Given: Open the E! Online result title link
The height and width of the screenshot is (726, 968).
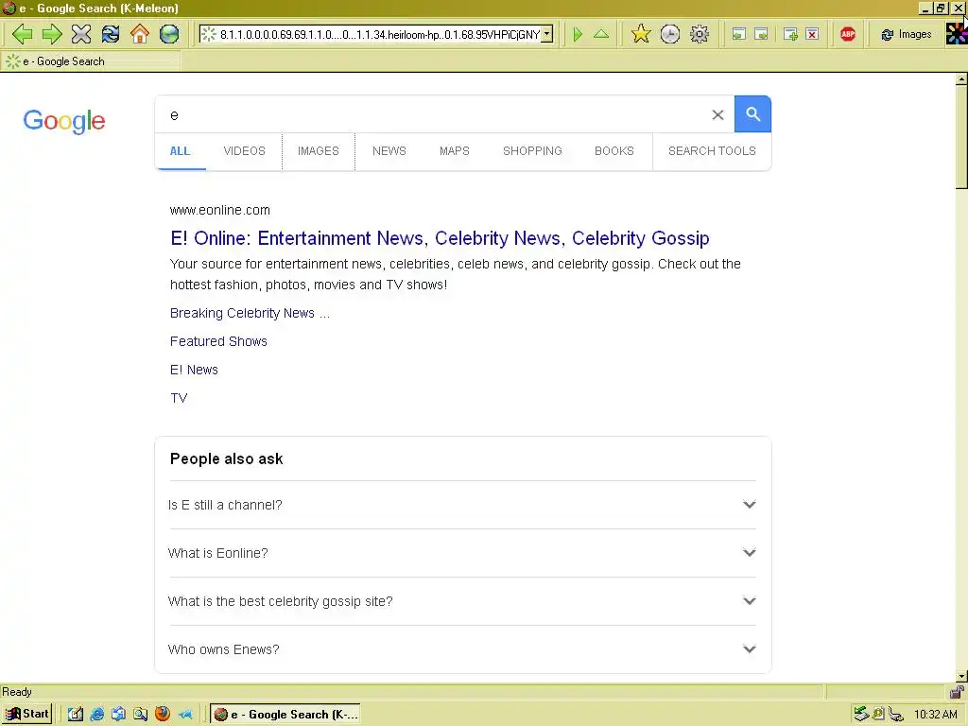Looking at the screenshot, I should pos(440,238).
